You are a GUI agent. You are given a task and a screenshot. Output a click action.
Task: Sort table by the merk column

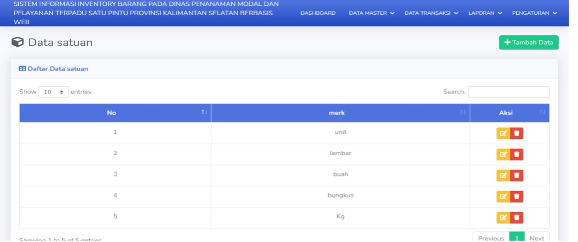point(340,113)
